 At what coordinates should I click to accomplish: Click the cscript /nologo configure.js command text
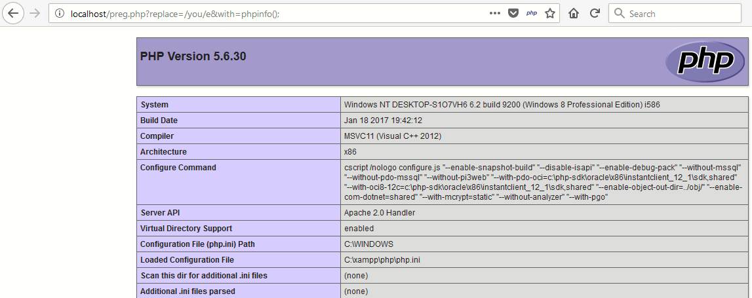click(544, 182)
